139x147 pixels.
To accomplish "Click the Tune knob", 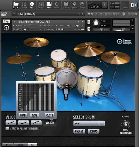I will 96,23.
